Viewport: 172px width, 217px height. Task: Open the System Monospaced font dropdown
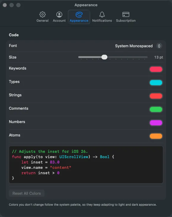tap(138, 46)
